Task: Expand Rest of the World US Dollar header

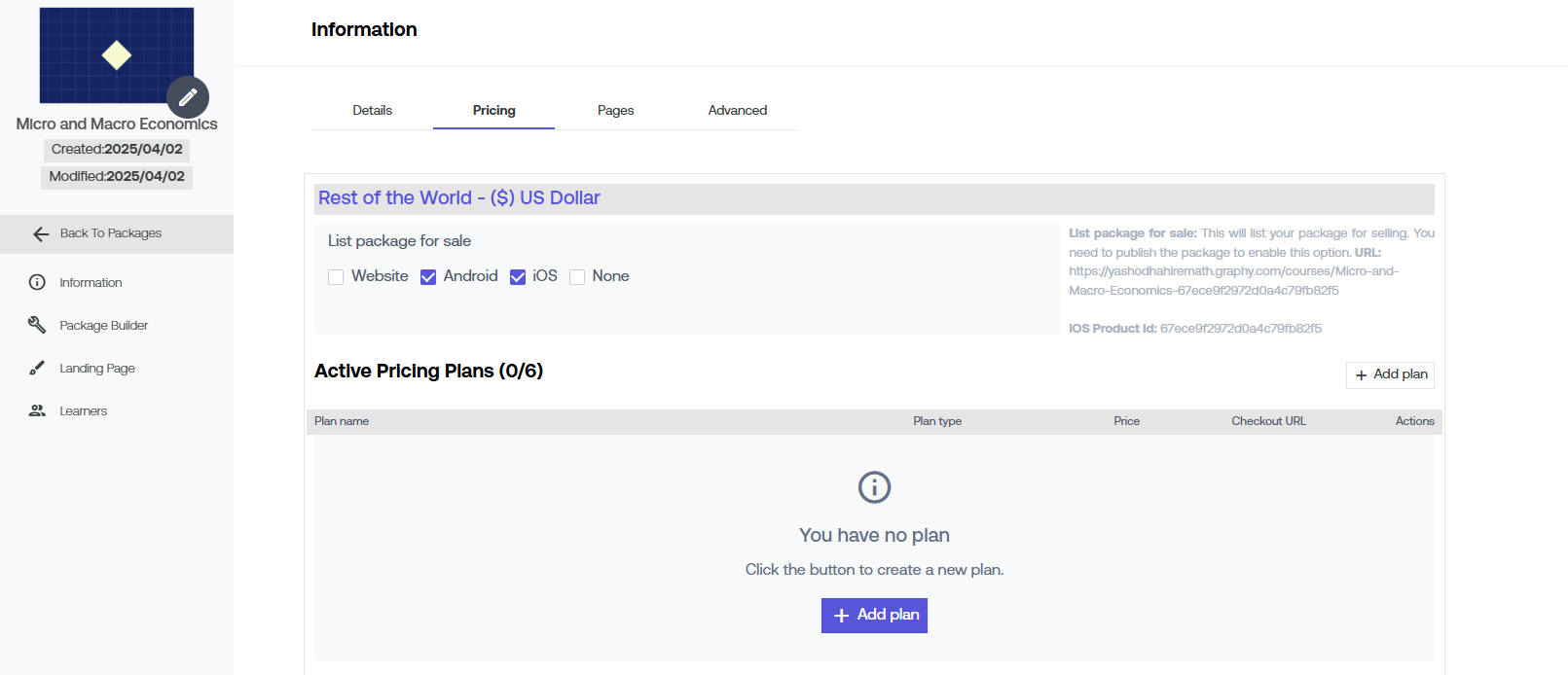Action: click(459, 198)
